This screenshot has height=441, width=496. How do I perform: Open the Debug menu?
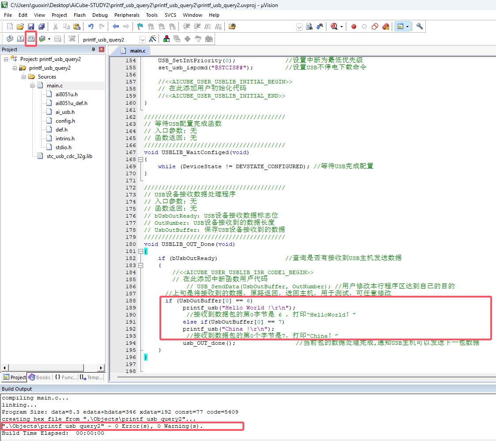click(100, 15)
